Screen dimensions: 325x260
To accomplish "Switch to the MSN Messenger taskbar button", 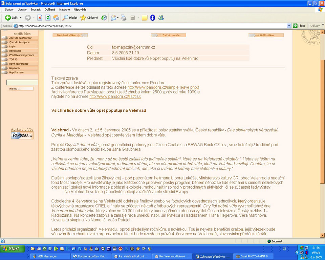I will coord(50,256).
